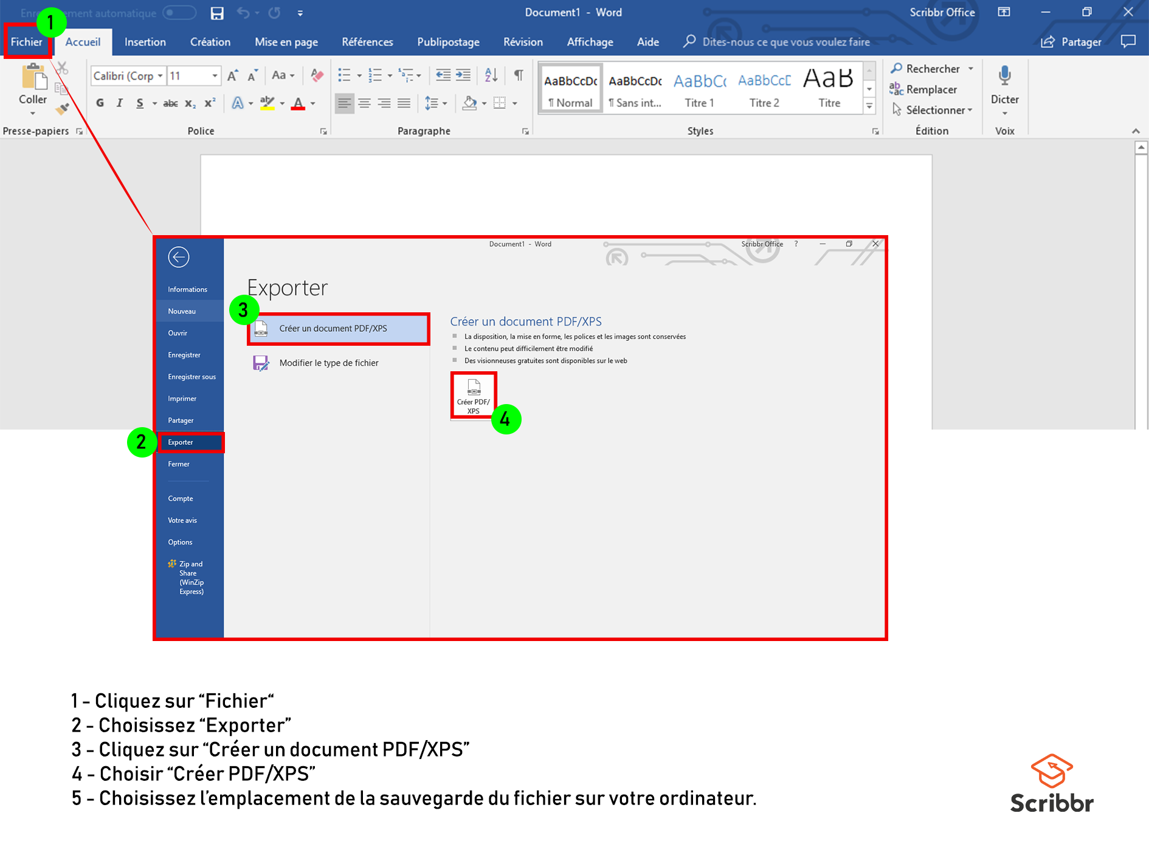Apply italic with the I button
Screen dimensions: 1149x861
click(x=120, y=103)
